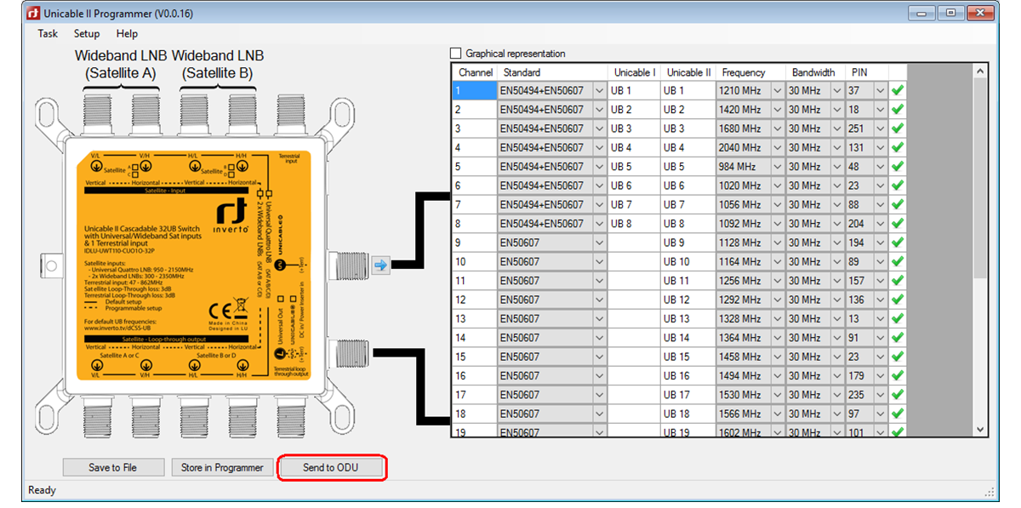Open the Standard dropdown for channel 18
The height and width of the screenshot is (508, 1021).
click(600, 414)
